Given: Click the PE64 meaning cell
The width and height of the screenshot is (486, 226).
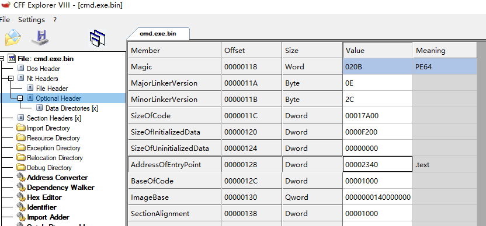Looking at the screenshot, I should (445, 66).
